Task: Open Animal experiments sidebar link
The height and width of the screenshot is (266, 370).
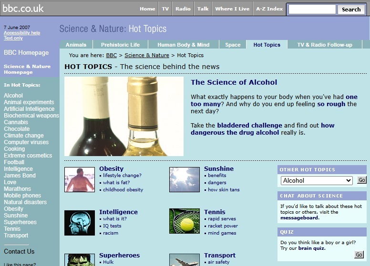Action: pos(29,102)
